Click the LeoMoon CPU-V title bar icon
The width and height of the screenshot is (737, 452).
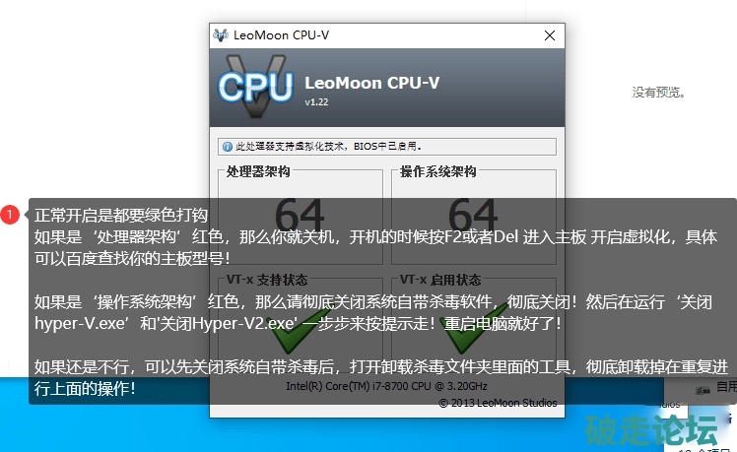click(221, 35)
